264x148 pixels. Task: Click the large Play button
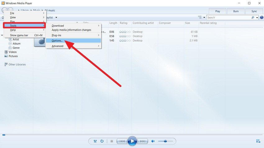point(132,141)
